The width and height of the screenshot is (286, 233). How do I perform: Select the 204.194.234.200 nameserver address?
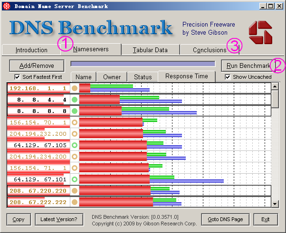point(38,157)
